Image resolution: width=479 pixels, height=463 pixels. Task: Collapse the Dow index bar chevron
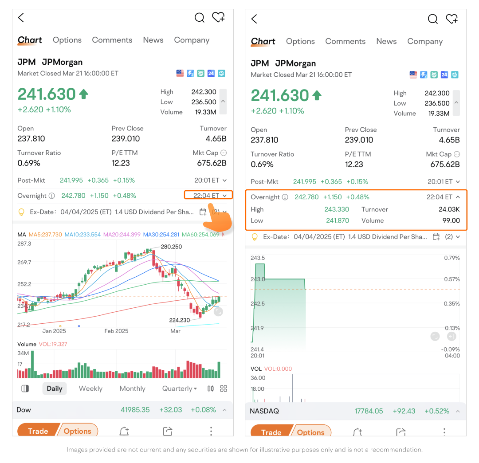[x=224, y=410]
